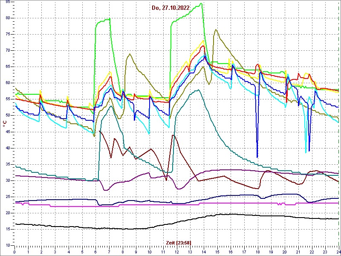Click hour 0 on the time axis
Image resolution: width=341 pixels, height=256 pixels.
click(14, 252)
